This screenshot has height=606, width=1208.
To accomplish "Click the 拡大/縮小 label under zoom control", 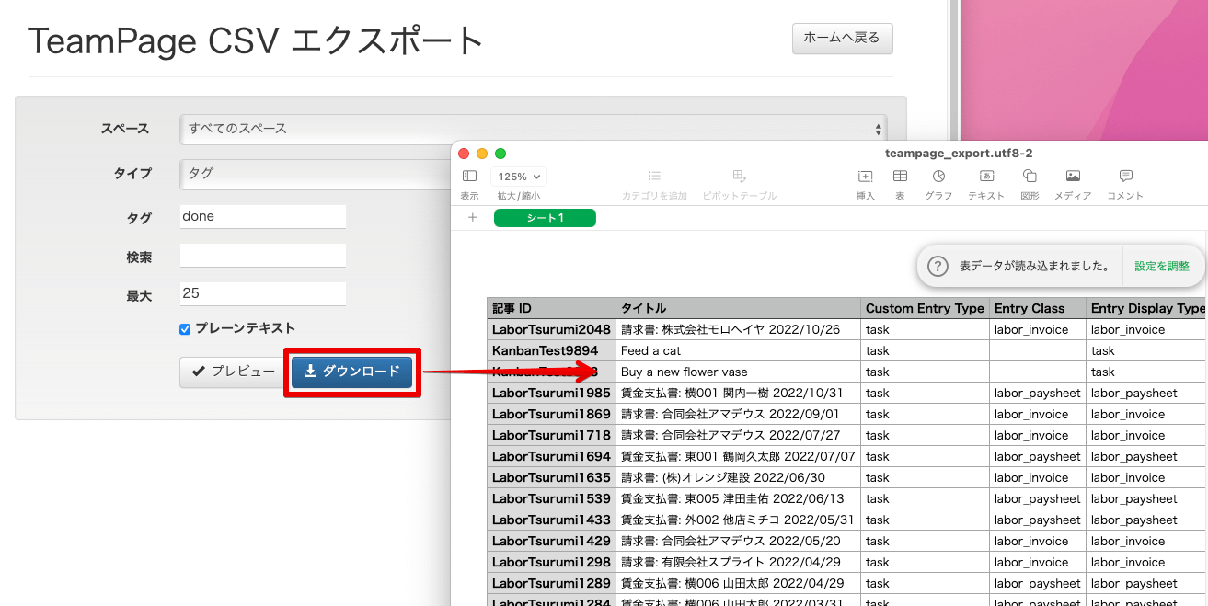I will coord(519,196).
